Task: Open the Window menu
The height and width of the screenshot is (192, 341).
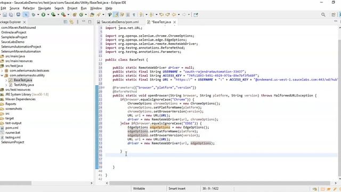Action: [x=96, y=9]
